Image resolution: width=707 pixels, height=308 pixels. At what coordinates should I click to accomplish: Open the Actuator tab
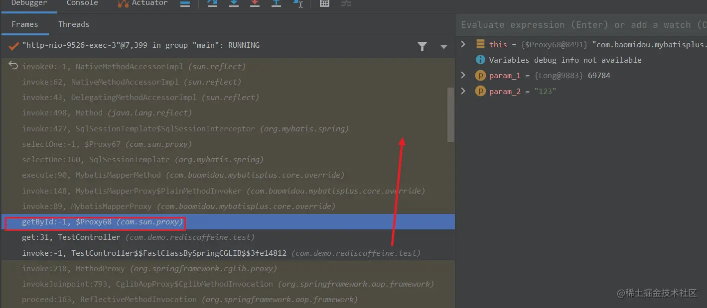(142, 3)
